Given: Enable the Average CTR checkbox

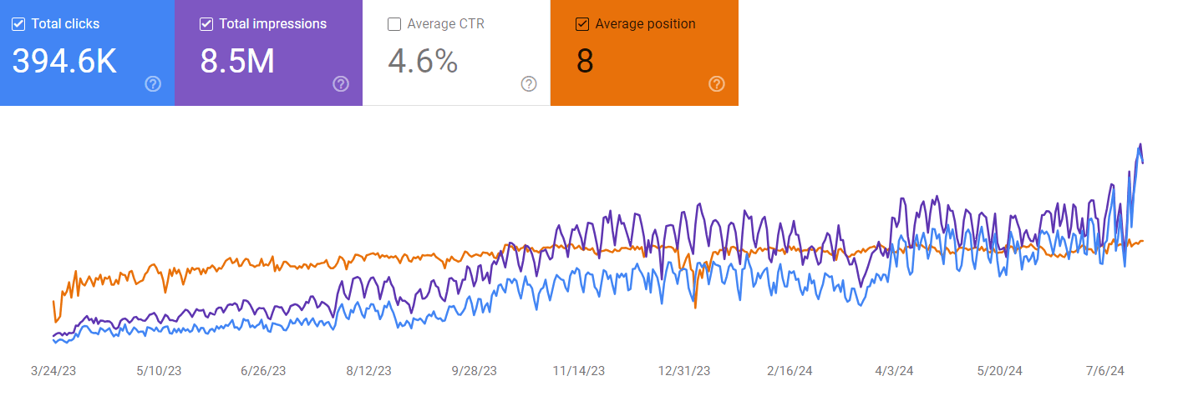Looking at the screenshot, I should point(394,24).
